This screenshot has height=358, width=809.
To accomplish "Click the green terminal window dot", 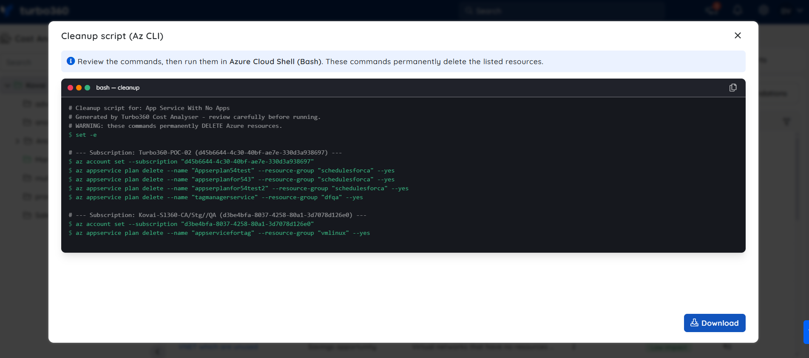I will (87, 87).
